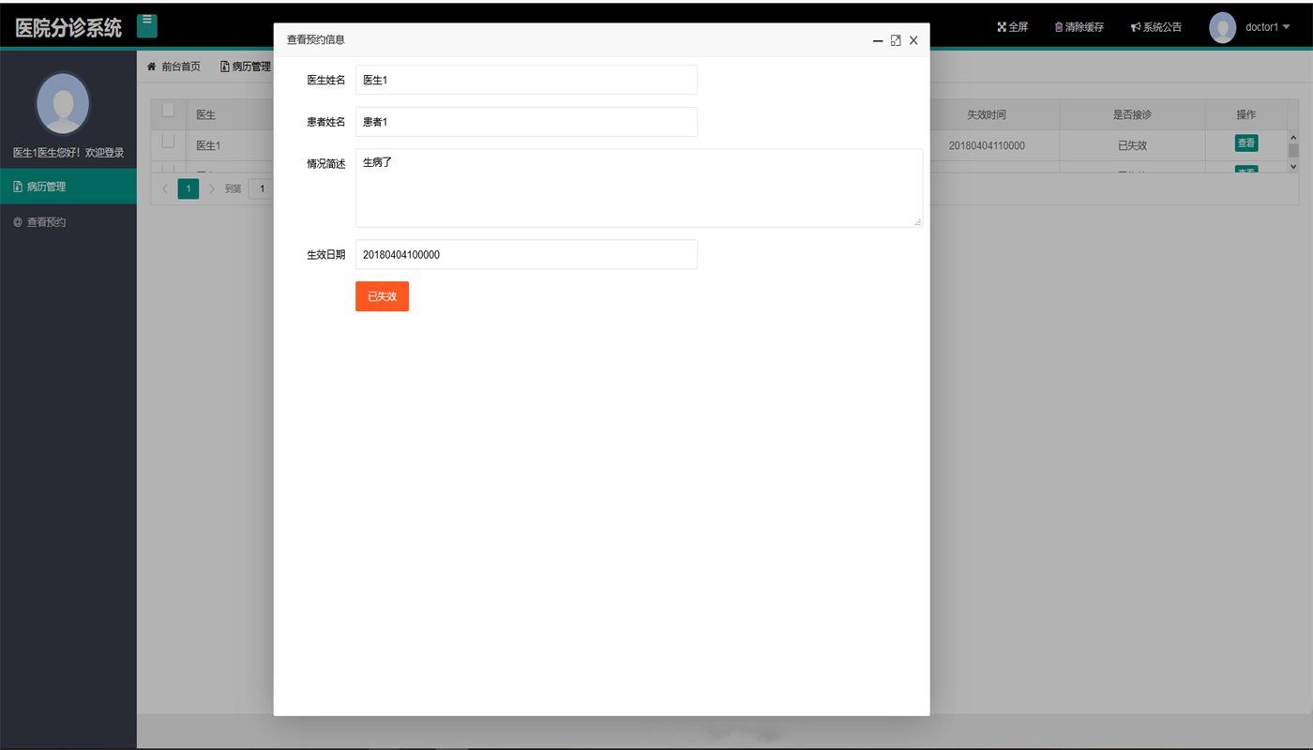1313x750 pixels.
Task: Click the 20180404110000 table cell
Action: coord(987,145)
